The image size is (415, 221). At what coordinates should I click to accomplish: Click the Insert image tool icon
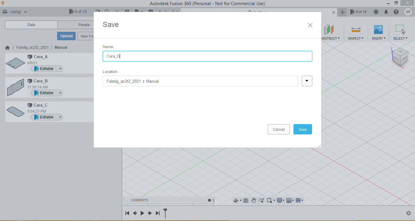click(x=378, y=30)
